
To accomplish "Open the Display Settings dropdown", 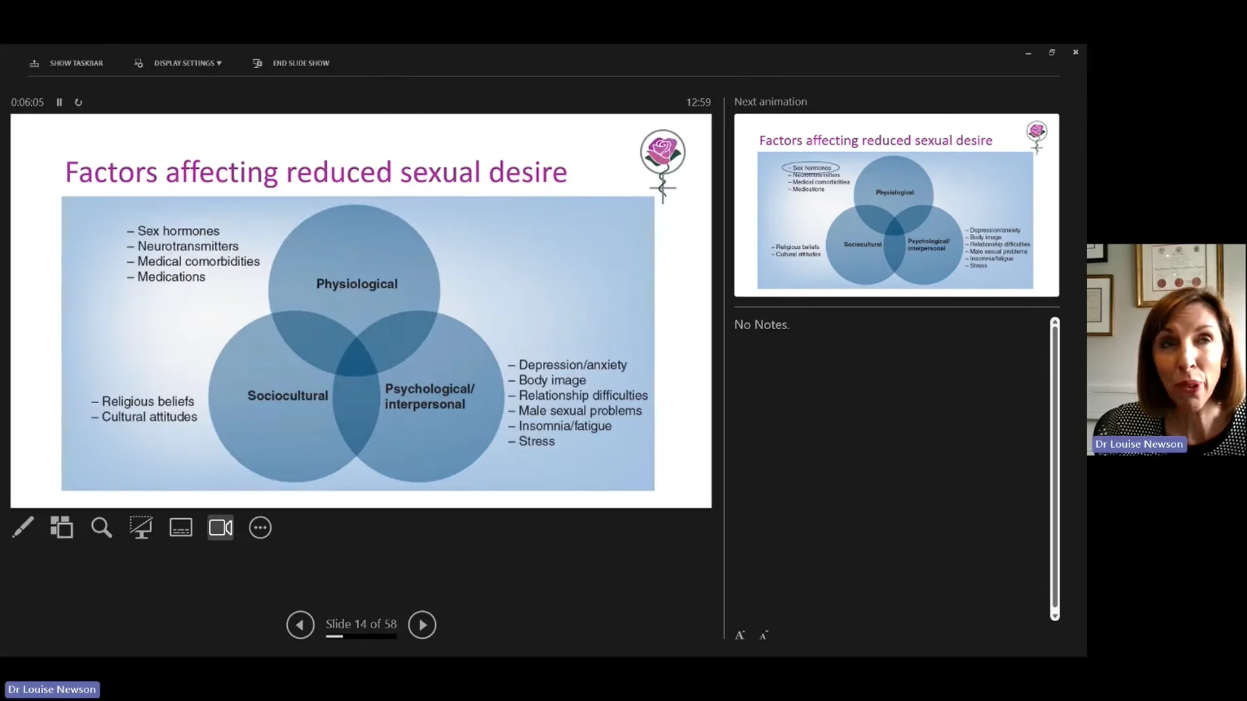I will (x=188, y=63).
